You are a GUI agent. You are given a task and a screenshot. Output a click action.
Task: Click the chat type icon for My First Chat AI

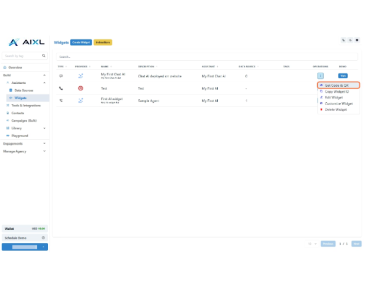(61, 76)
